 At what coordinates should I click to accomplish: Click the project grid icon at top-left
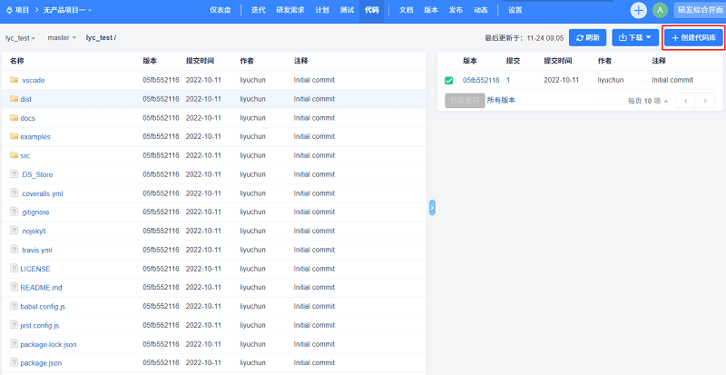7,10
